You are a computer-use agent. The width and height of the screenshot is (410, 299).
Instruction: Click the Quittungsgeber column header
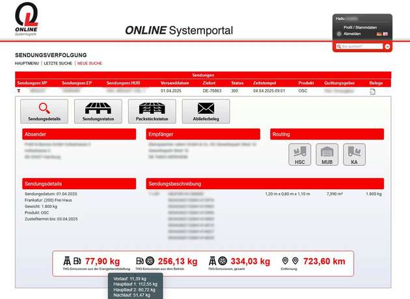[340, 83]
